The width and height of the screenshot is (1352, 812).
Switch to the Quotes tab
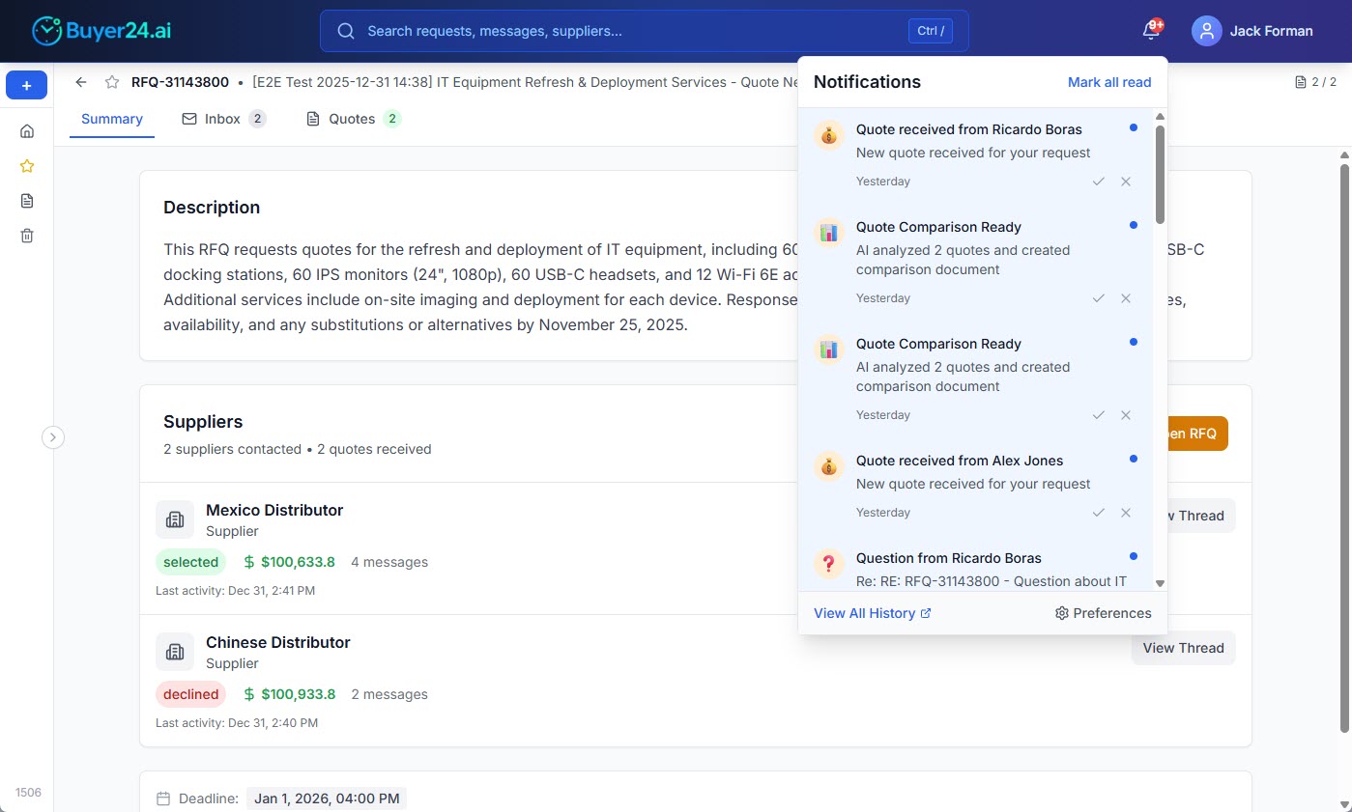tap(352, 119)
